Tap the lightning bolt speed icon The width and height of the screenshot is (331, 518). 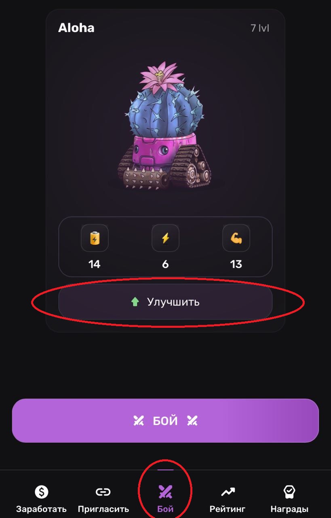click(x=165, y=238)
